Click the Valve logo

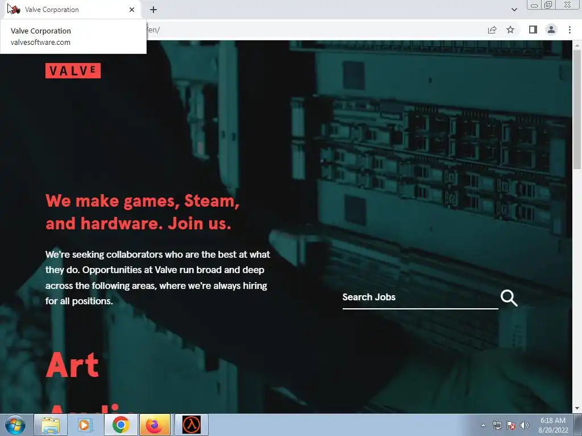click(73, 70)
